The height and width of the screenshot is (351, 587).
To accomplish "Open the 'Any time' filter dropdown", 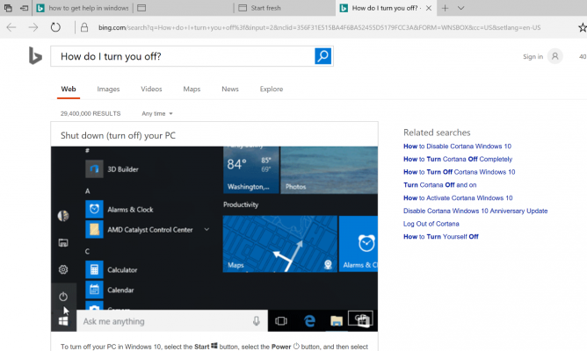I will point(157,113).
